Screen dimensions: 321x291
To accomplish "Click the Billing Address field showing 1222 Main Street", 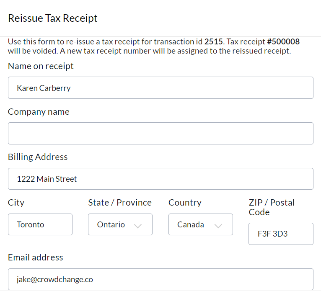I will point(160,179).
